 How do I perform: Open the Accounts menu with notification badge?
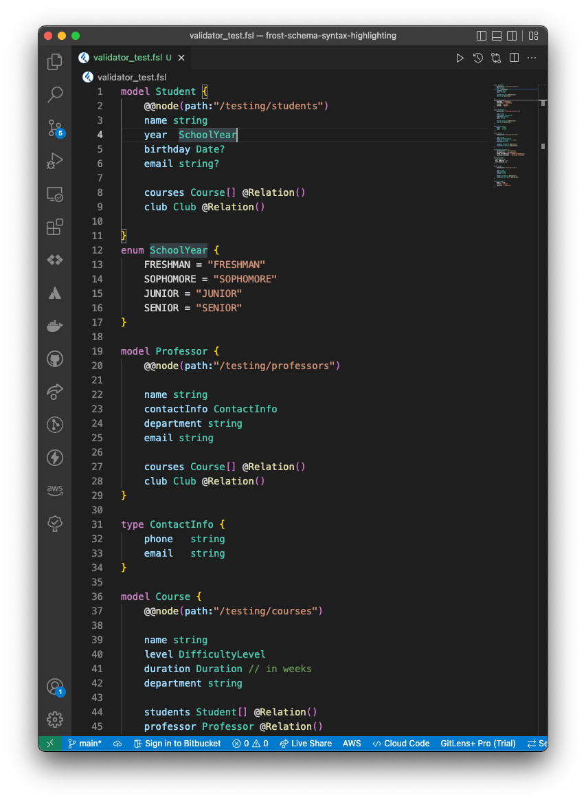(55, 687)
